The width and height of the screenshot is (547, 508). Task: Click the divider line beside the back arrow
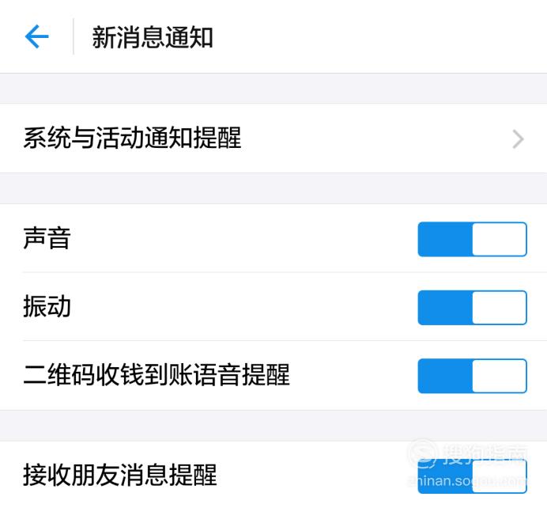tap(74, 36)
